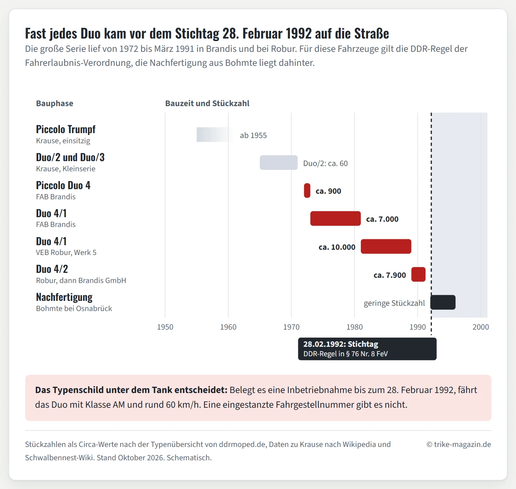The height and width of the screenshot is (489, 516).
Task: Open the trike-magazin.de credit link
Action: (x=459, y=445)
